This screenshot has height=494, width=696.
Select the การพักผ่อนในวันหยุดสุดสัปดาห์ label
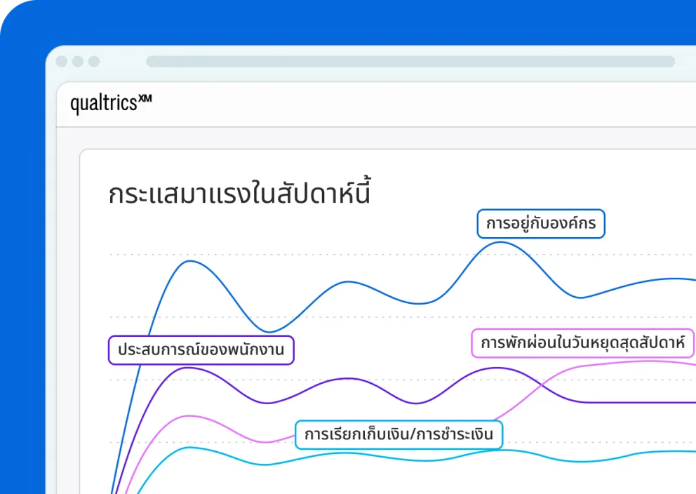pos(582,343)
